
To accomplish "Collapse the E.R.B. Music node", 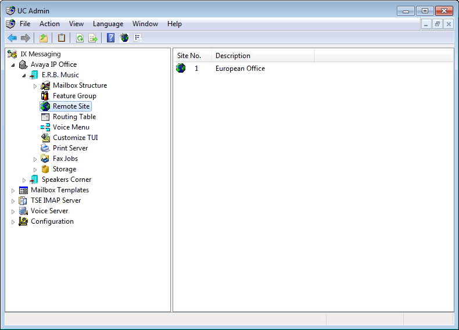I will pyautogui.click(x=24, y=76).
